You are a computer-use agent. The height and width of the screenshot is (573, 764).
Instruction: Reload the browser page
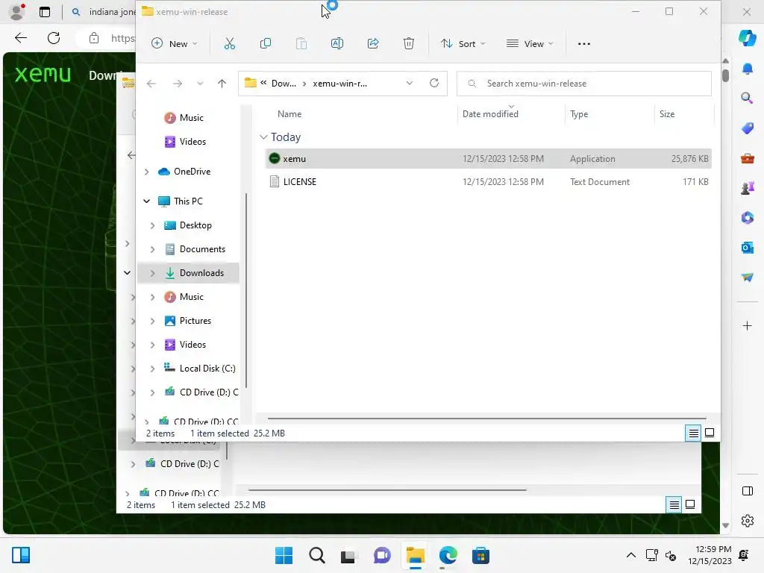54,38
